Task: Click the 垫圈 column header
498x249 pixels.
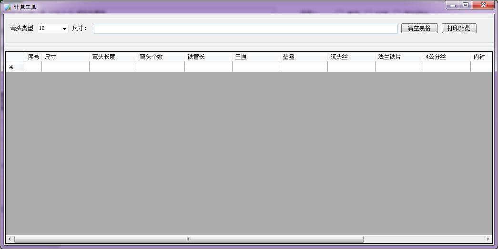Action: [x=304, y=57]
